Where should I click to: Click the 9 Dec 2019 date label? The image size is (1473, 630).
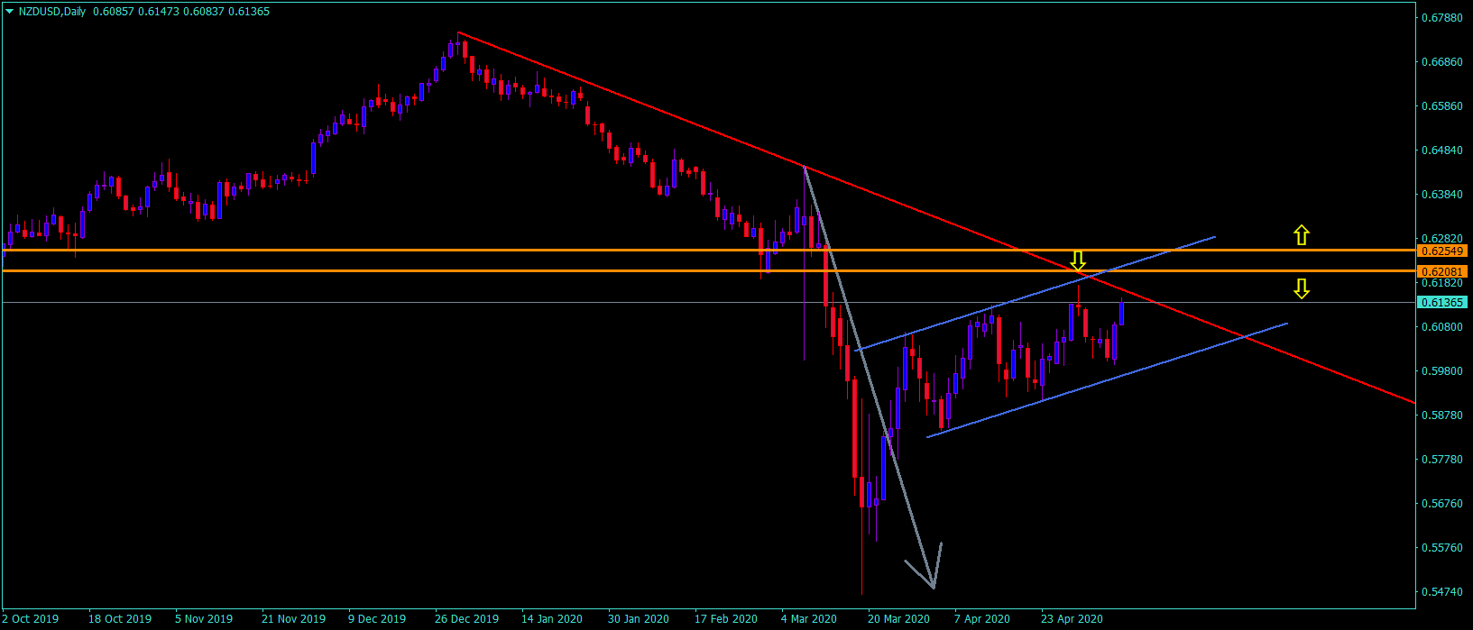click(377, 619)
